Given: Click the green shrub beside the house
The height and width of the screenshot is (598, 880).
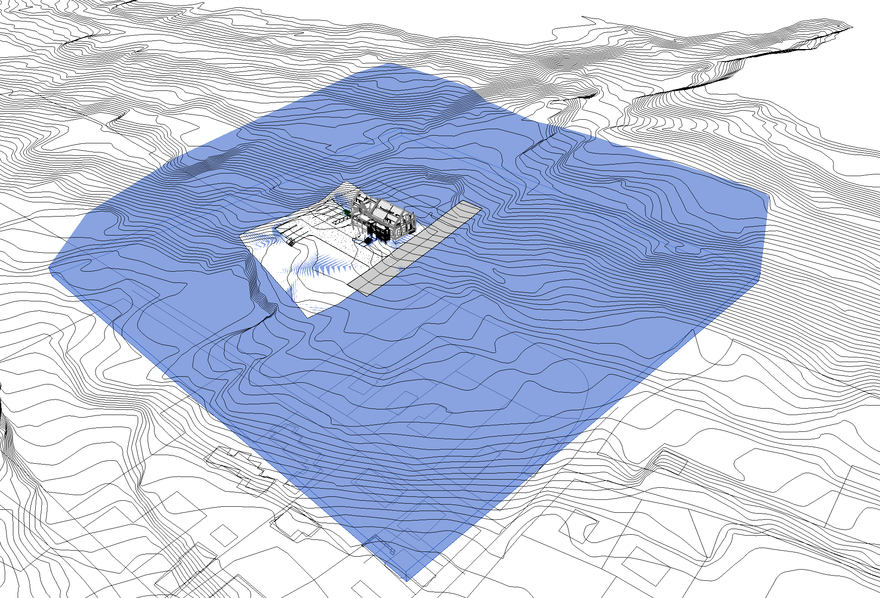Looking at the screenshot, I should point(347,212).
